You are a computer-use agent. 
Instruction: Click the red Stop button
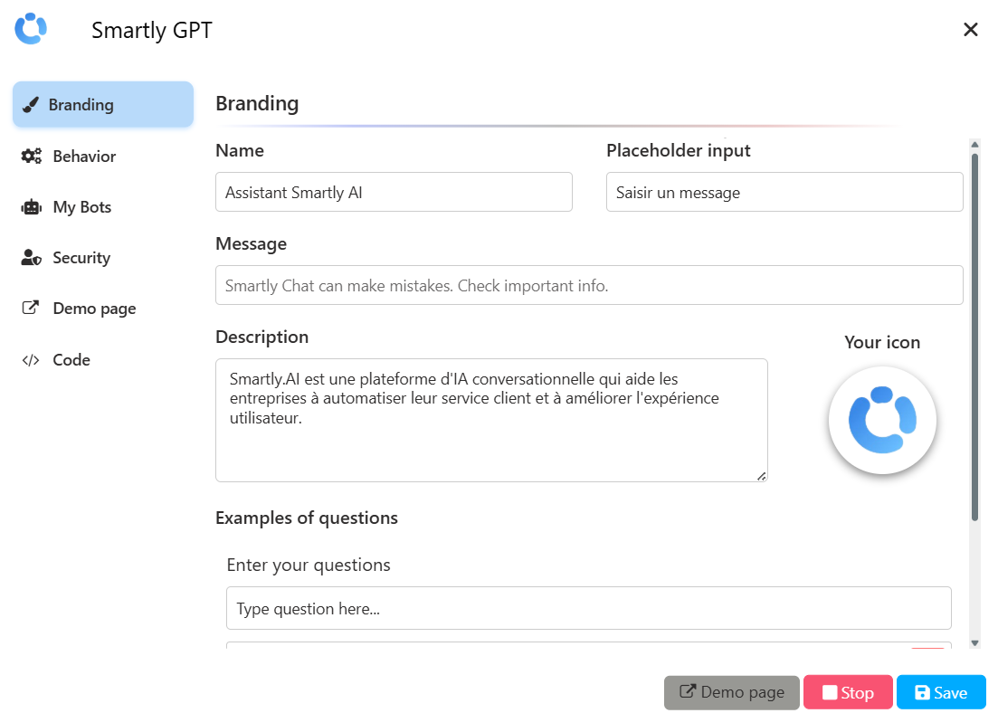[848, 692]
